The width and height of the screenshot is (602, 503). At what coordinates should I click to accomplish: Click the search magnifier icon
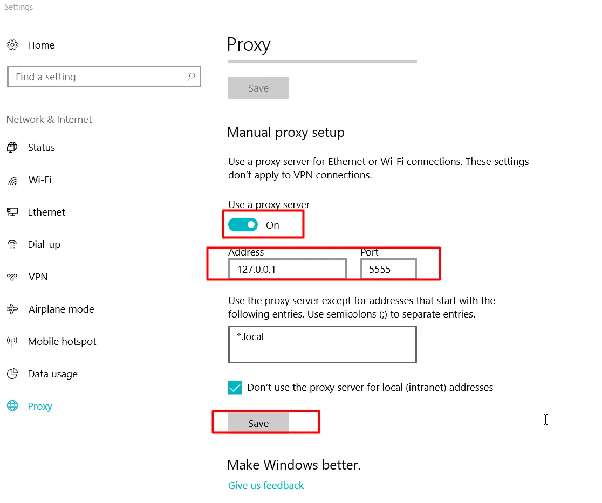pyautogui.click(x=190, y=77)
